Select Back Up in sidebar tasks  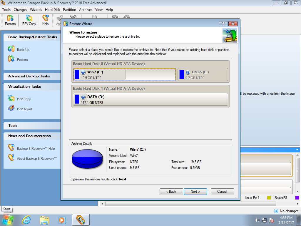(x=23, y=50)
